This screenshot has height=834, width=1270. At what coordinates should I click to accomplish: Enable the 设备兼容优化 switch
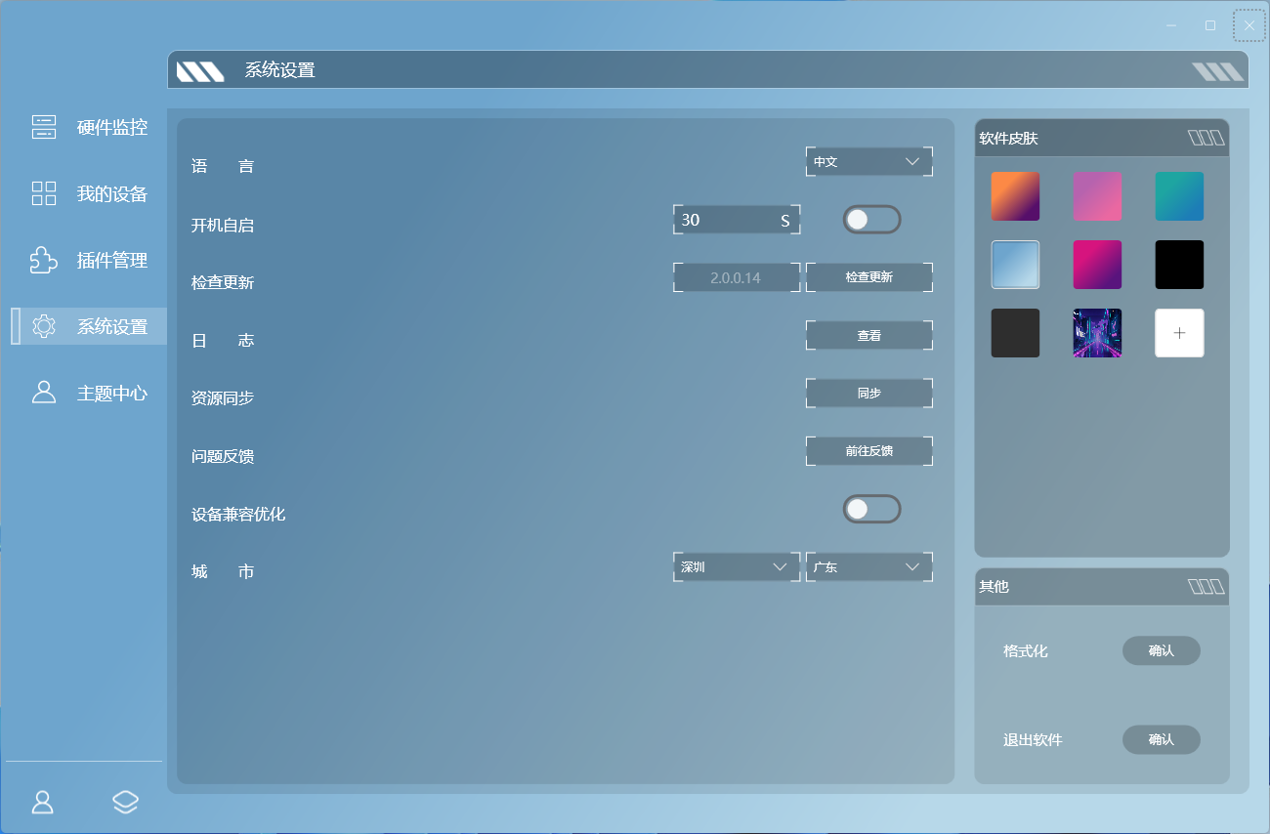[x=871, y=509]
